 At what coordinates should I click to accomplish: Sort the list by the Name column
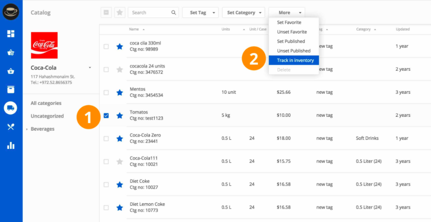[134, 29]
